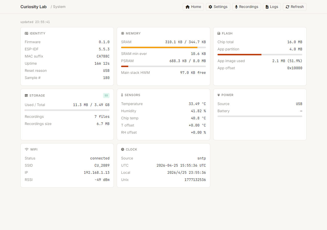Click the circular arrows Refresh icon
Image resolution: width=327 pixels, height=230 pixels.
pos(288,7)
